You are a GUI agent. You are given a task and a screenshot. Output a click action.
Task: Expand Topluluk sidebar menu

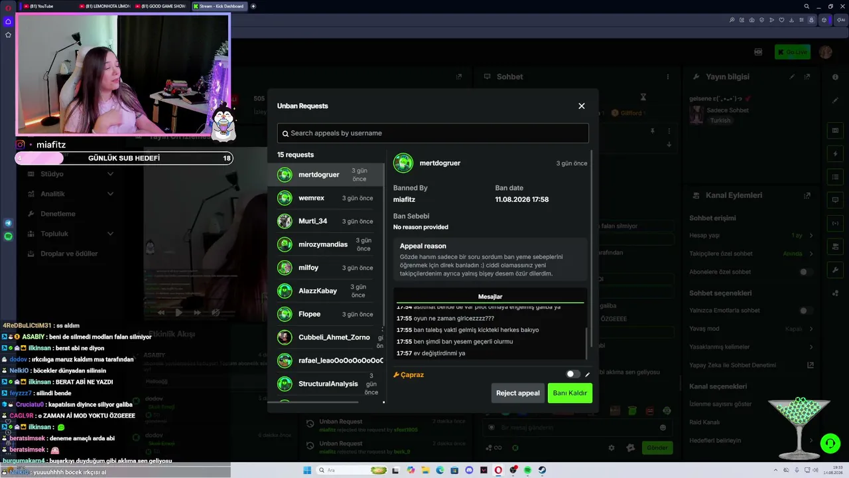point(72,234)
